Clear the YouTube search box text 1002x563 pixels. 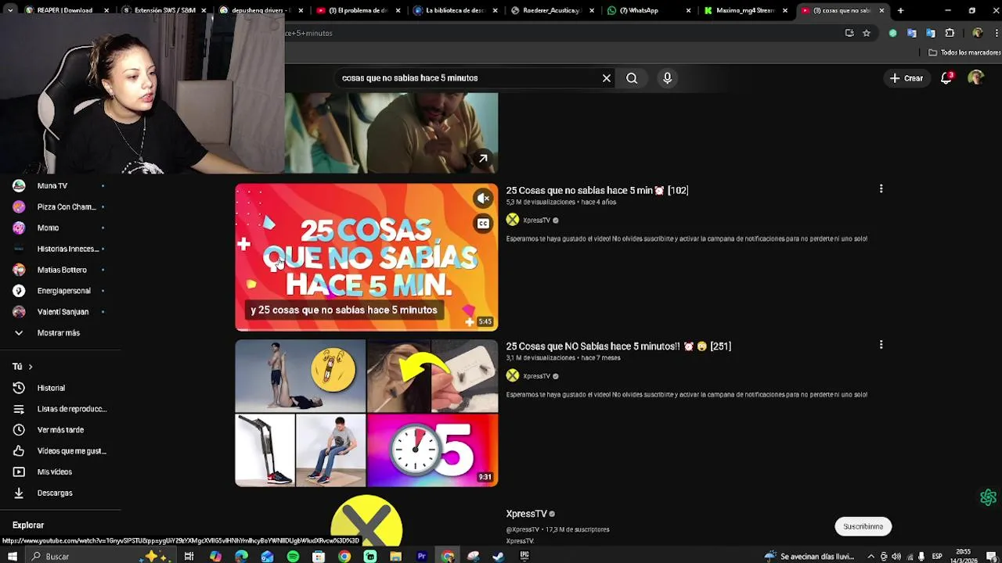pos(606,78)
